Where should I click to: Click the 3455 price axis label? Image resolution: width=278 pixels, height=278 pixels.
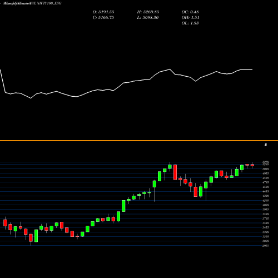[x=266, y=227]
